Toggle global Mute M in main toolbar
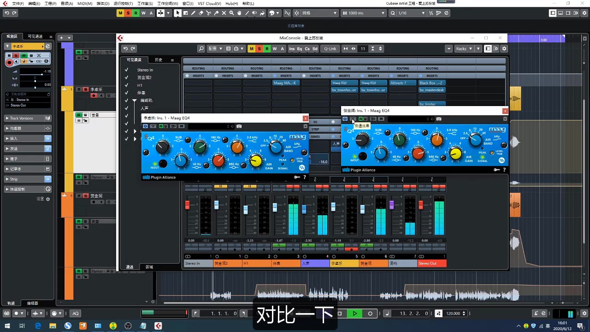The height and width of the screenshot is (332, 590). [120, 13]
